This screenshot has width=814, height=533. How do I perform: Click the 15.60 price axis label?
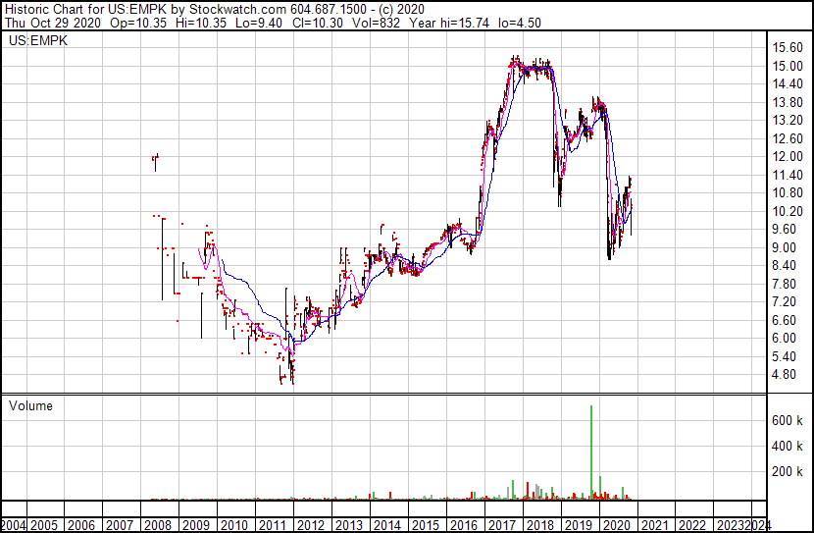pyautogui.click(x=789, y=48)
